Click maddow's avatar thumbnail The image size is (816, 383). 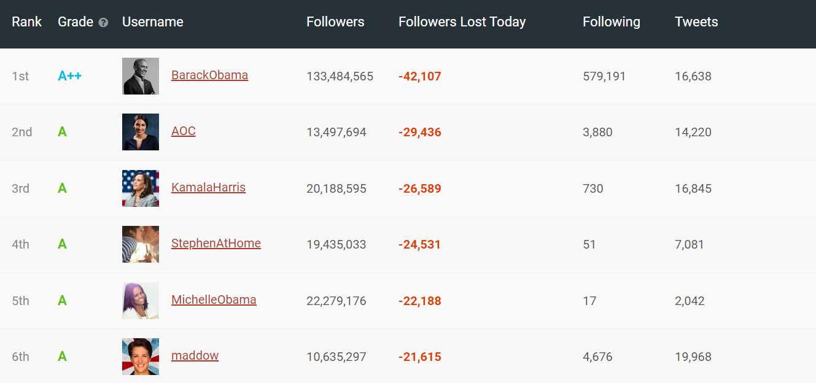[141, 357]
